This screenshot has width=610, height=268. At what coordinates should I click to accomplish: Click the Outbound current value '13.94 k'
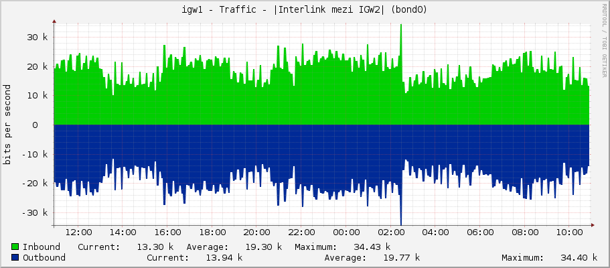[224, 257]
